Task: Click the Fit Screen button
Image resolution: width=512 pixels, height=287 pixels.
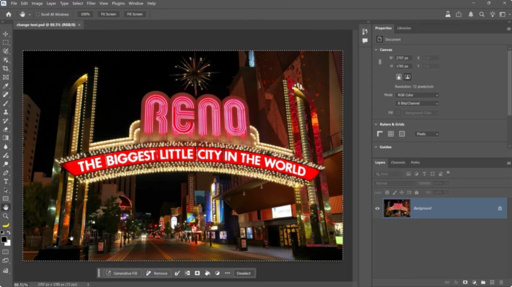Action: (x=108, y=14)
